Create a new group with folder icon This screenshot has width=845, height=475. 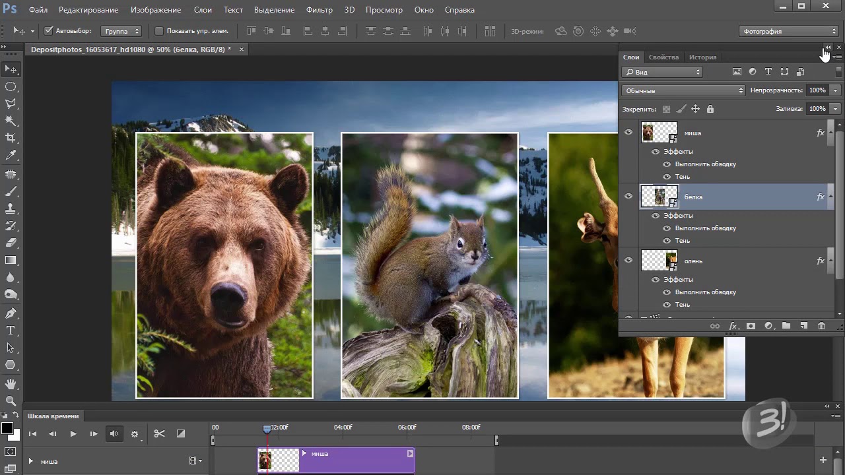(x=786, y=326)
